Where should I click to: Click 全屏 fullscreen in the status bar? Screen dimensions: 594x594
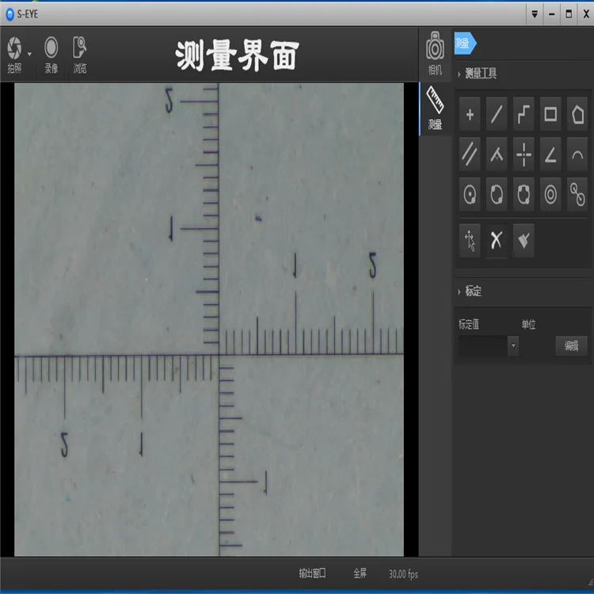[x=360, y=573]
